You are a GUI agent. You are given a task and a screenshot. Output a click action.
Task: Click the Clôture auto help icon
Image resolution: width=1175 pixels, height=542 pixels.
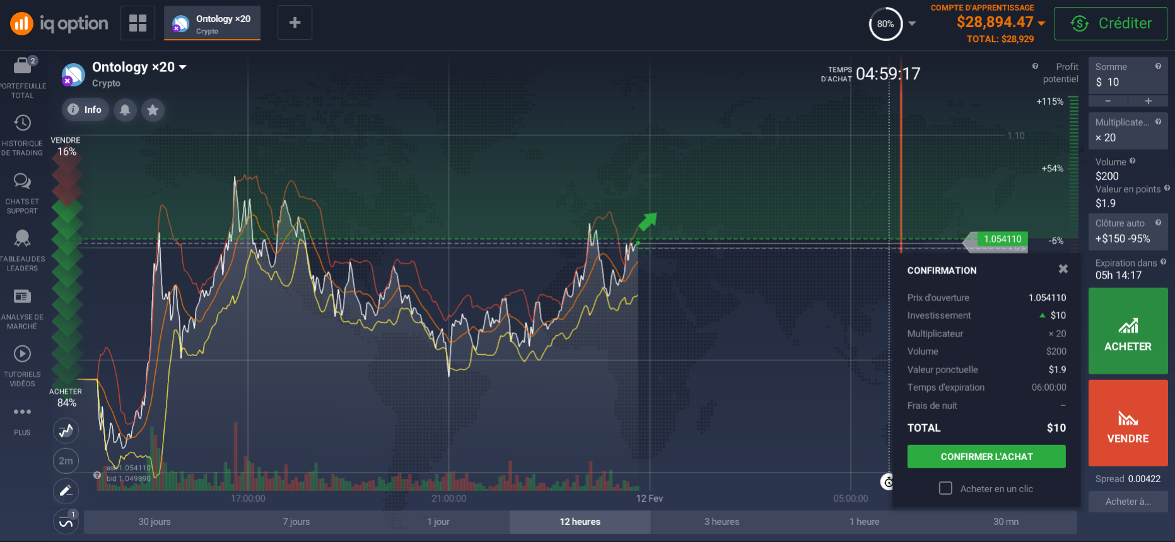(1158, 222)
